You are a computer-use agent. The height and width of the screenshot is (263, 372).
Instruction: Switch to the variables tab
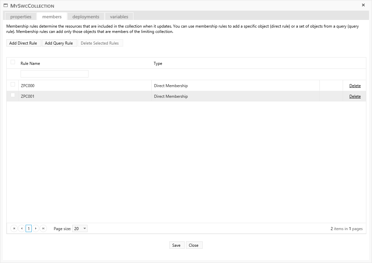click(x=119, y=17)
